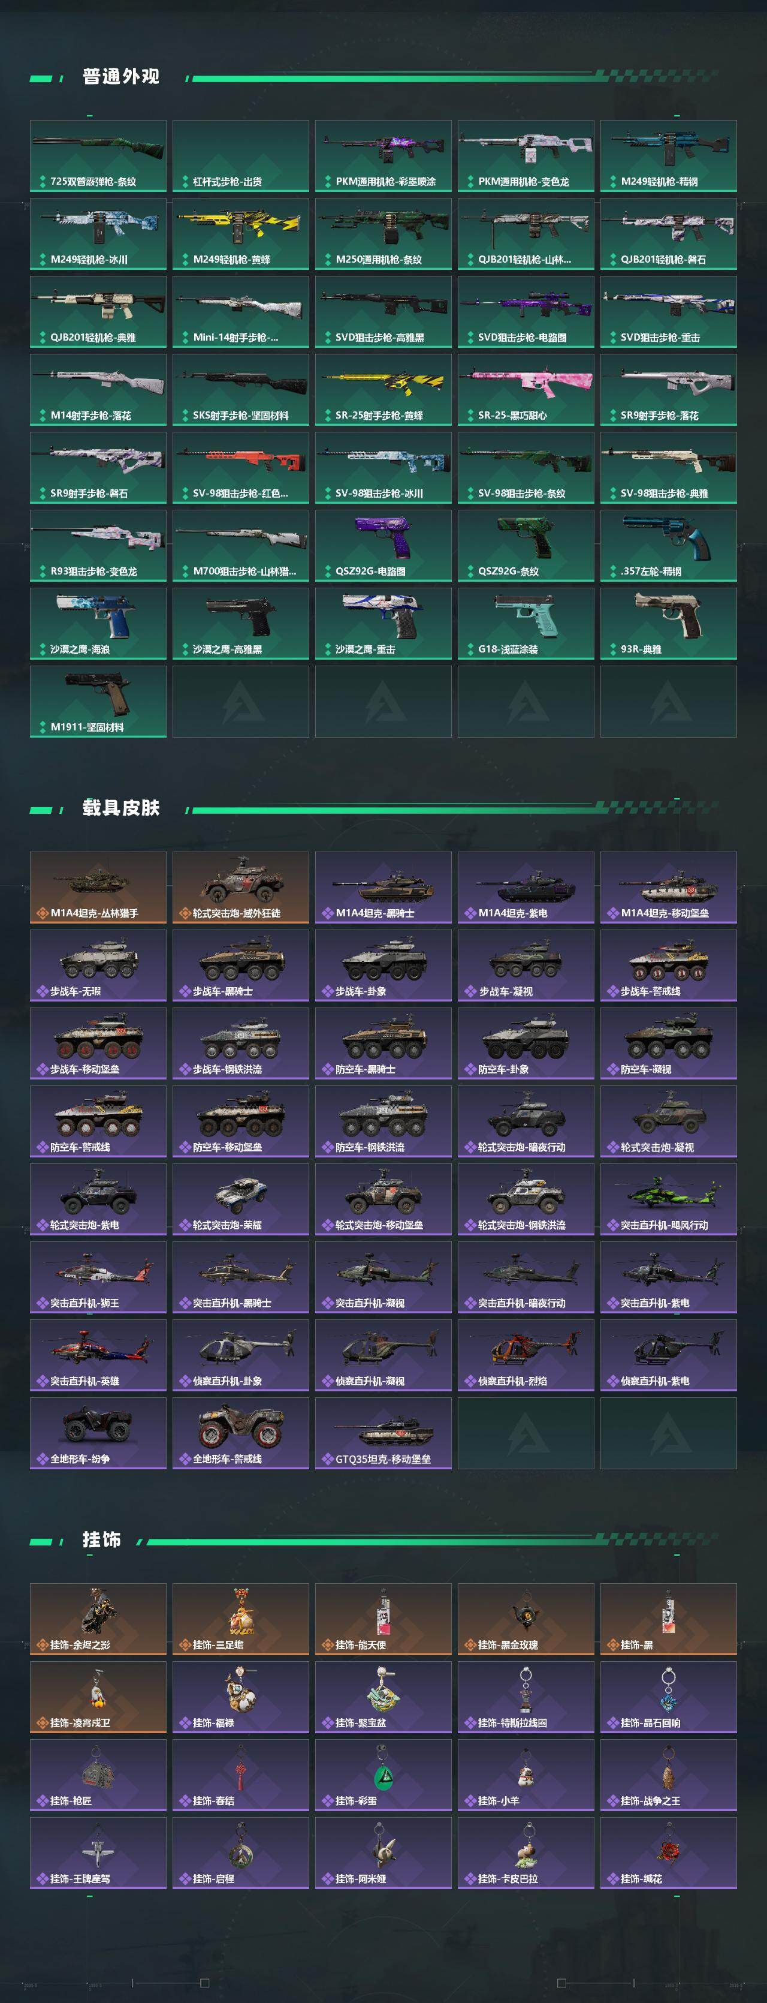The height and width of the screenshot is (2003, 767).
Task: Open the SR-25 pink sweetheart skin tile
Action: (526, 390)
